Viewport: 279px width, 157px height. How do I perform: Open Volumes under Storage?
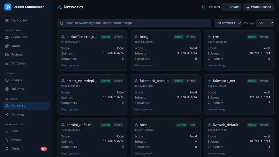coord(26,89)
